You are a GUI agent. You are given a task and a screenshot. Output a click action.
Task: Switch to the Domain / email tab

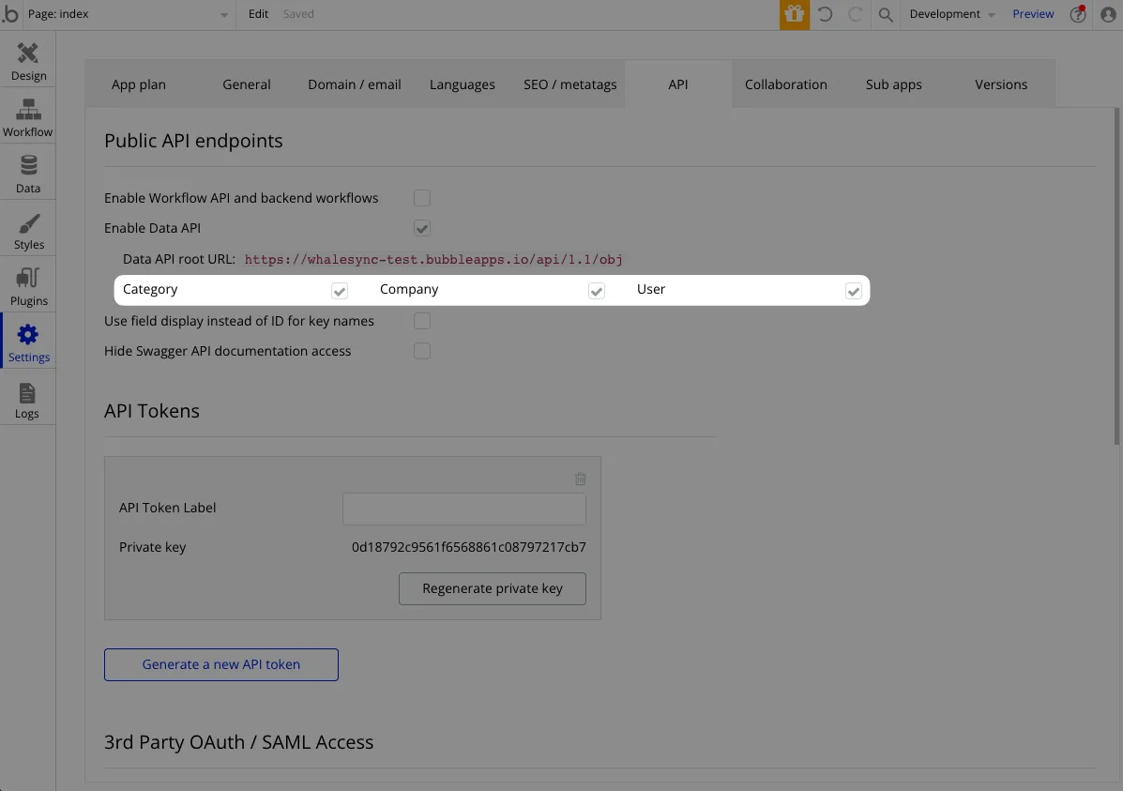355,84
